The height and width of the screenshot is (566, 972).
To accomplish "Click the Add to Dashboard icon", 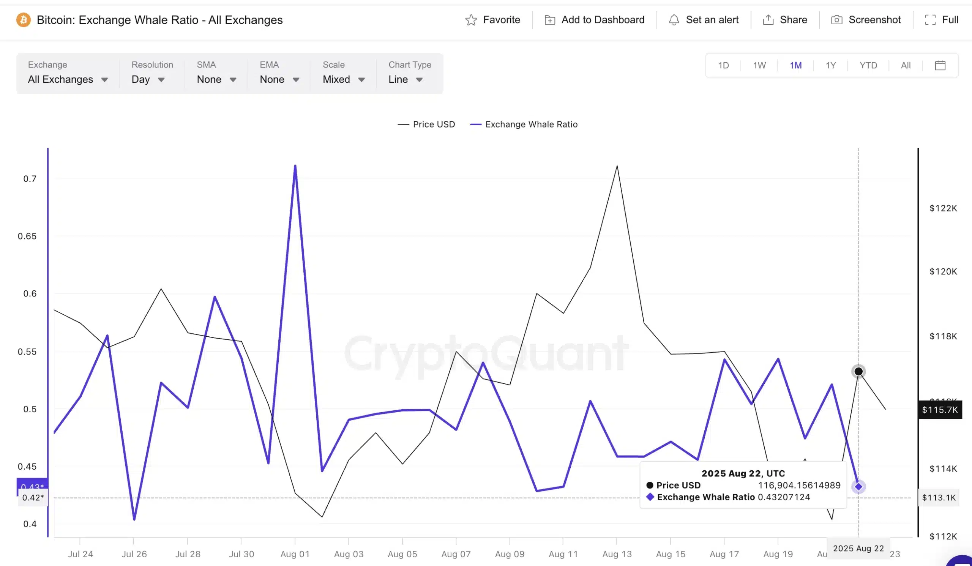I will coord(551,19).
